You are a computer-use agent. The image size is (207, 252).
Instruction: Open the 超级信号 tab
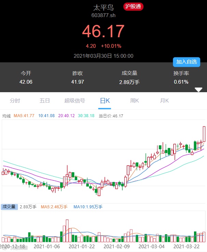75,101
